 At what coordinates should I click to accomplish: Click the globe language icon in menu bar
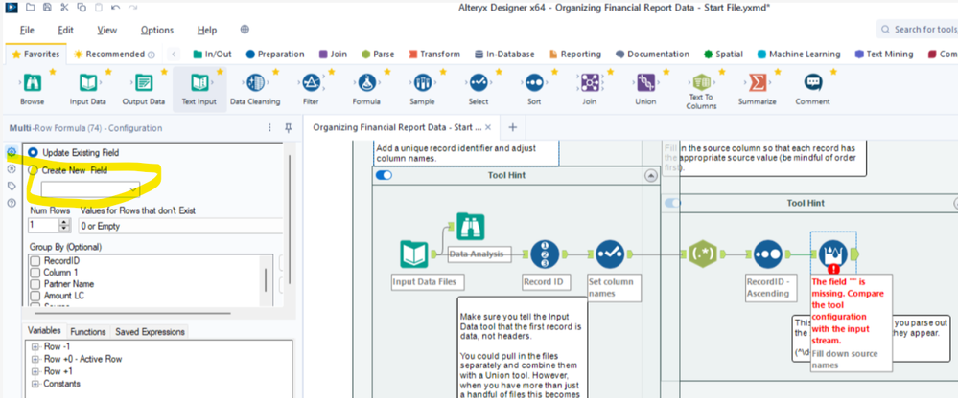pos(245,30)
